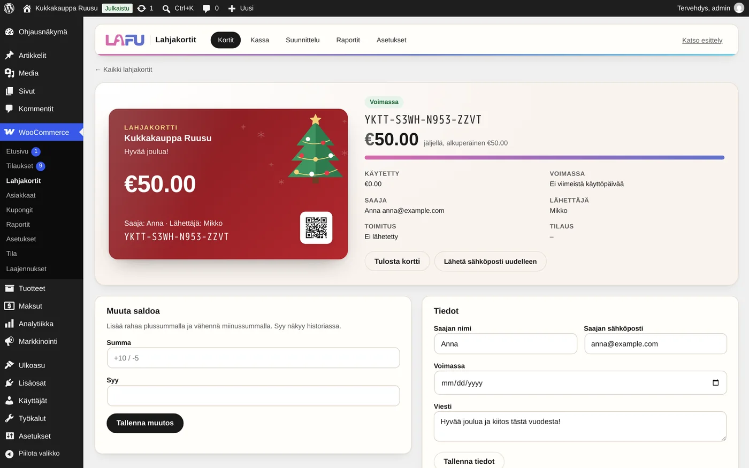
Task: Click the WooCommerce logo icon in sidebar
Action: tap(9, 132)
